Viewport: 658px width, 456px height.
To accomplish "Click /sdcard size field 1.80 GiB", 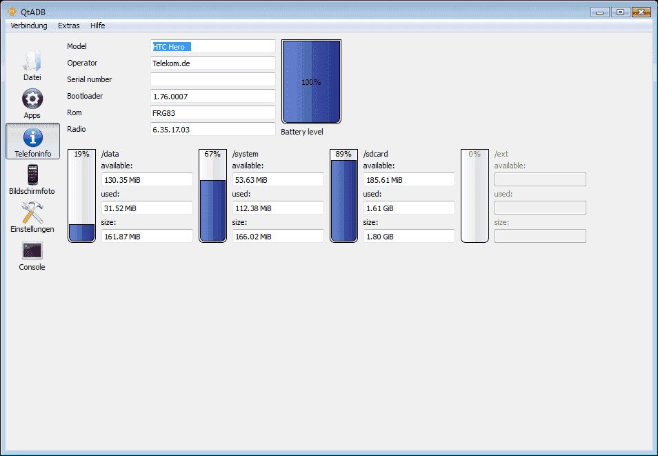I will 409,236.
